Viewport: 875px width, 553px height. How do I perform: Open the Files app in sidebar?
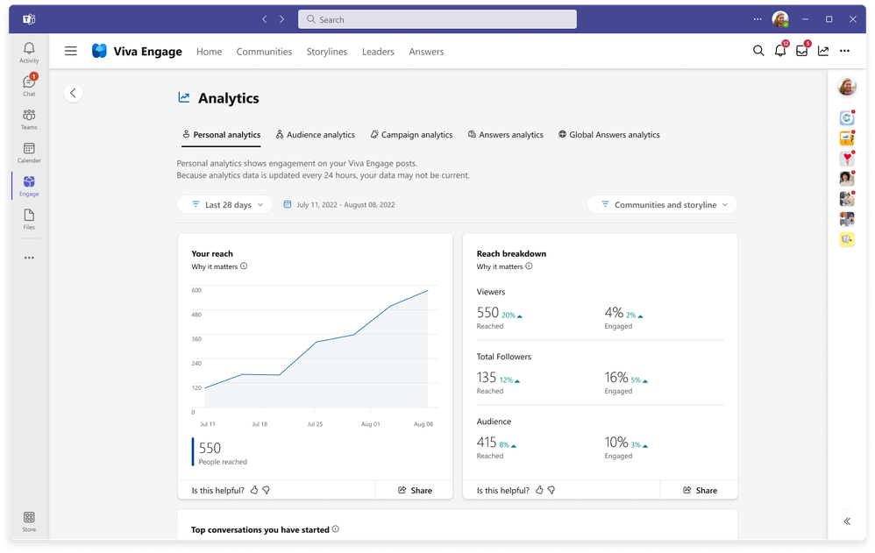coord(29,219)
